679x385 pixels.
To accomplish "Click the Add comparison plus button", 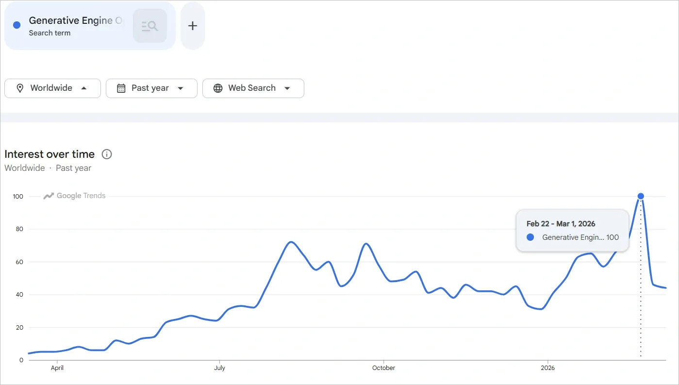I will [x=192, y=25].
